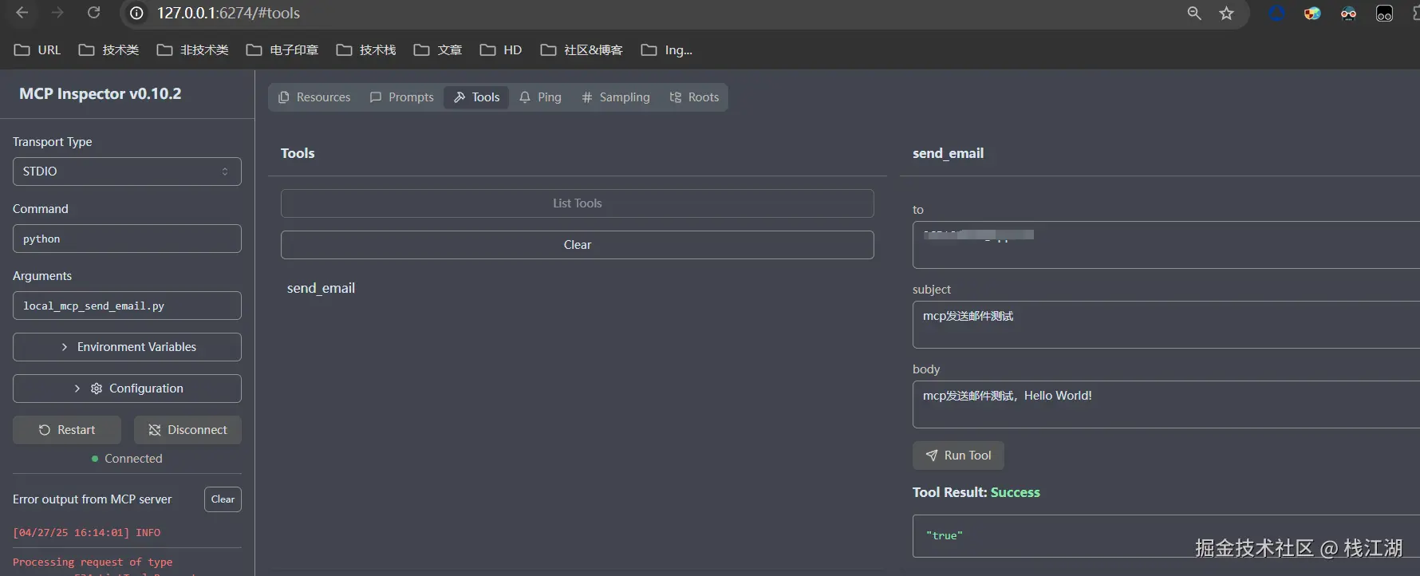This screenshot has width=1420, height=576.
Task: Open the URL bookmark folder
Action: [37, 49]
